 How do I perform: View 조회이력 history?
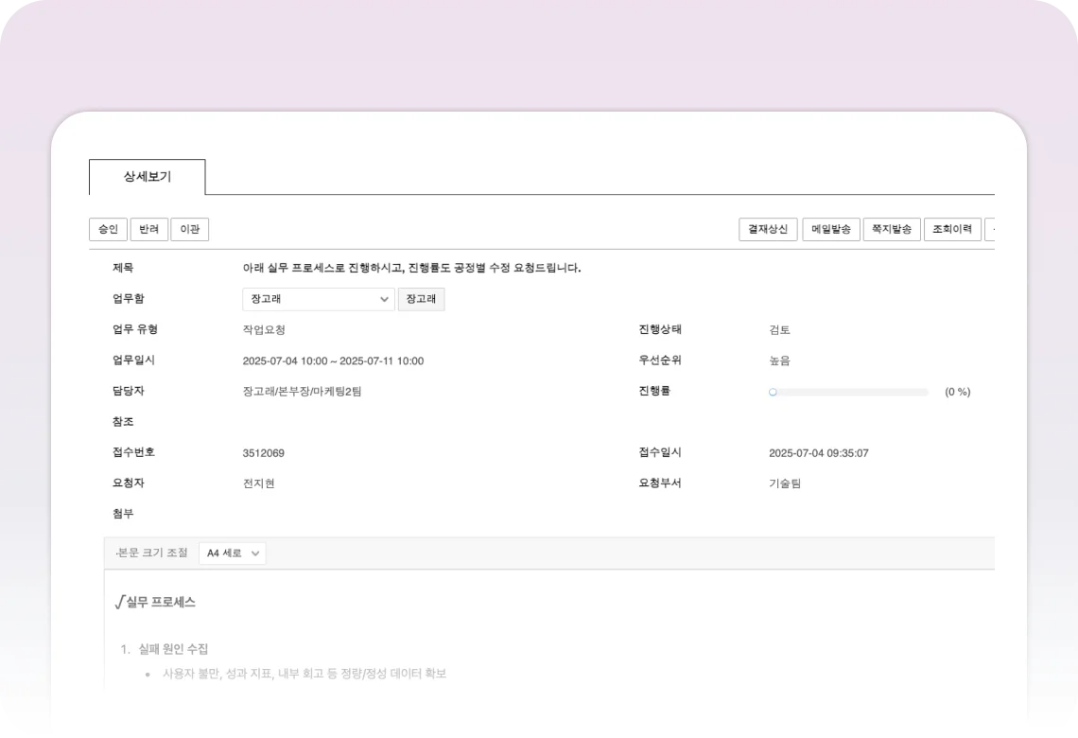(951, 230)
